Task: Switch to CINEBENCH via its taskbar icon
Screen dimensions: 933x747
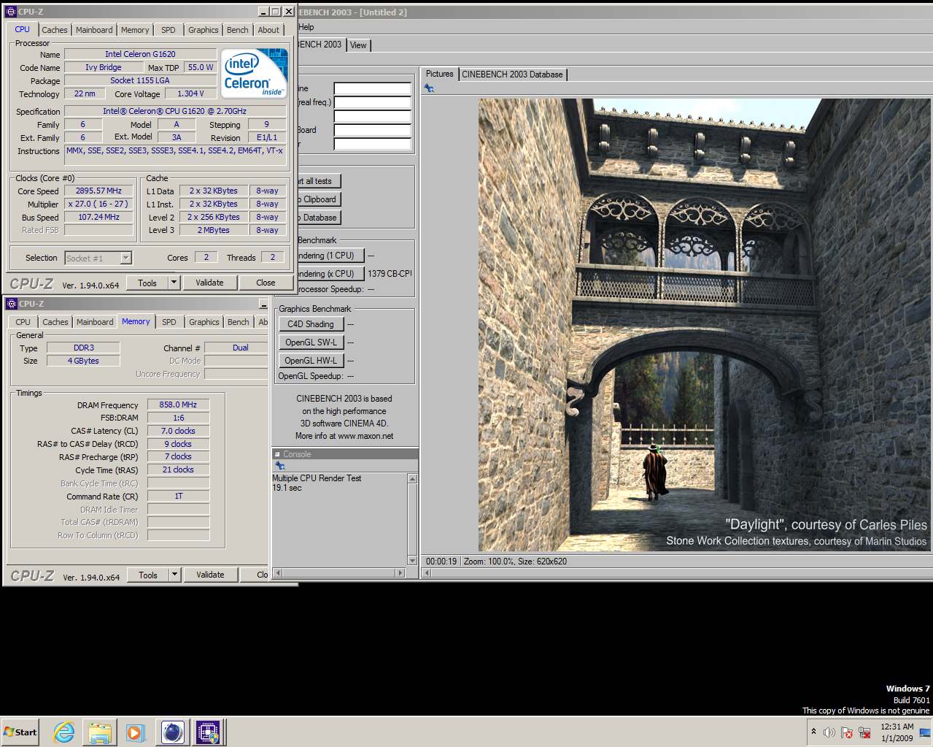Action: pyautogui.click(x=172, y=732)
